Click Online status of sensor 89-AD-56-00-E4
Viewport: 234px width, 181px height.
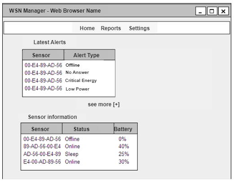72,146
